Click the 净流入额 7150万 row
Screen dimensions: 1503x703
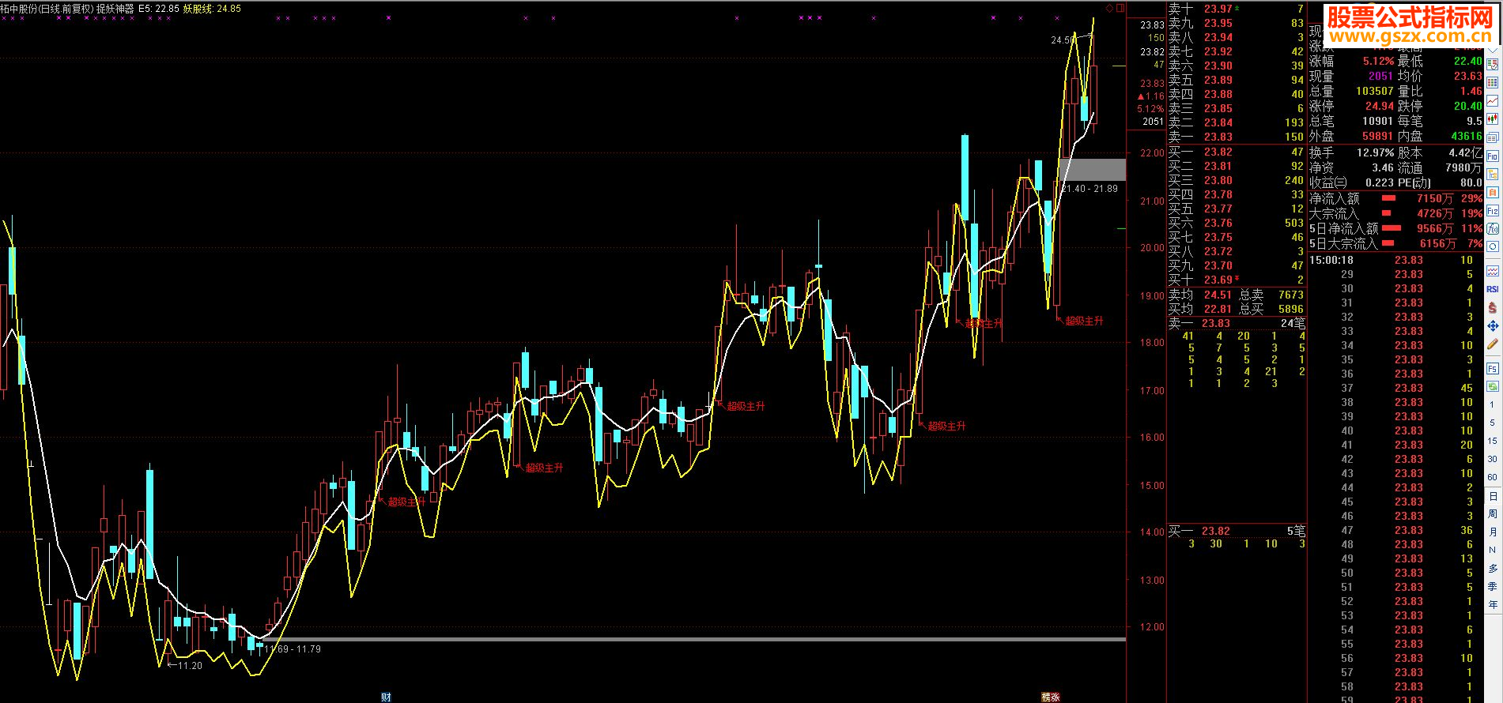click(1395, 198)
